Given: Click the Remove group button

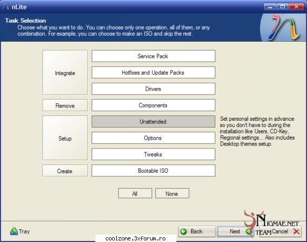Looking at the screenshot, I should [x=65, y=106].
